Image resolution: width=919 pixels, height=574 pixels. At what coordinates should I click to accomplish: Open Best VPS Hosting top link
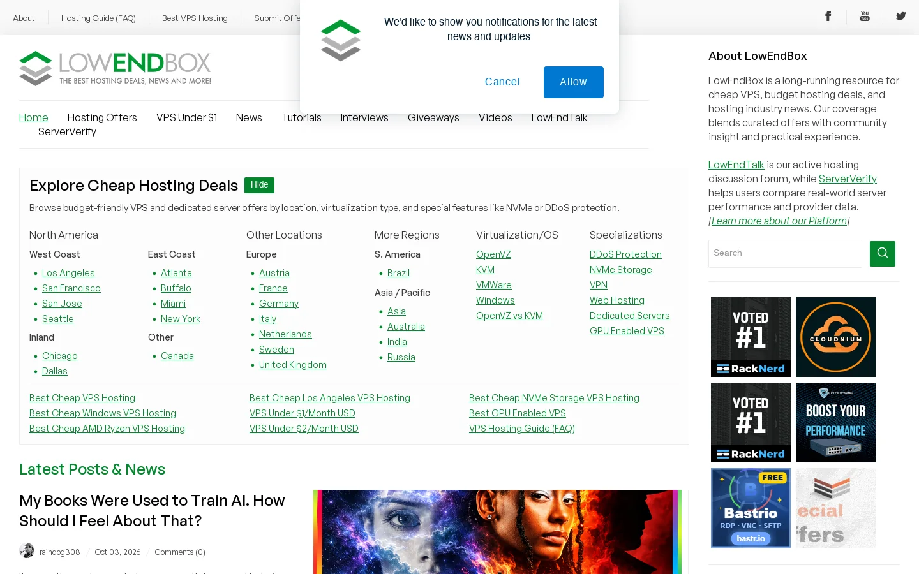point(195,18)
